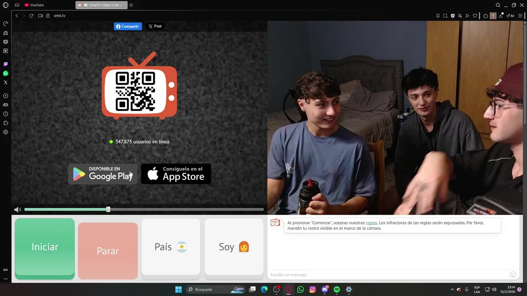Viewport: 527px width, 296px height.
Task: Click the ESP LAA language indicator
Action: point(477,289)
